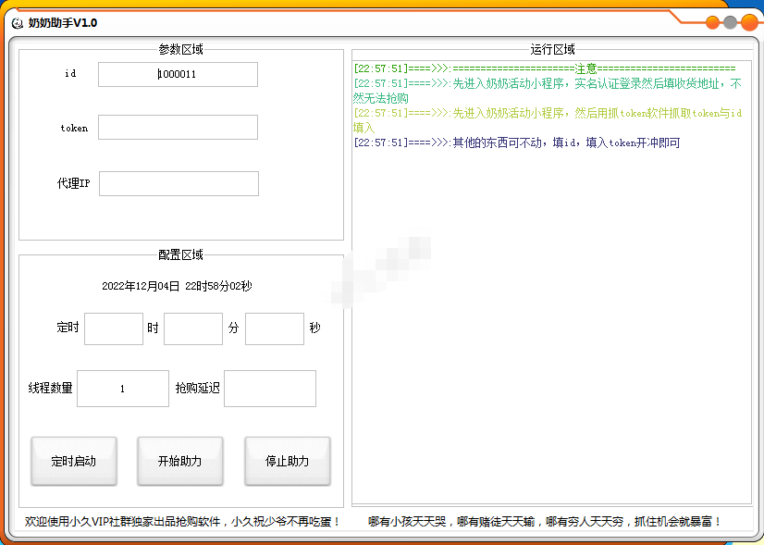Click the id input field
The width and height of the screenshot is (764, 545).
[178, 74]
